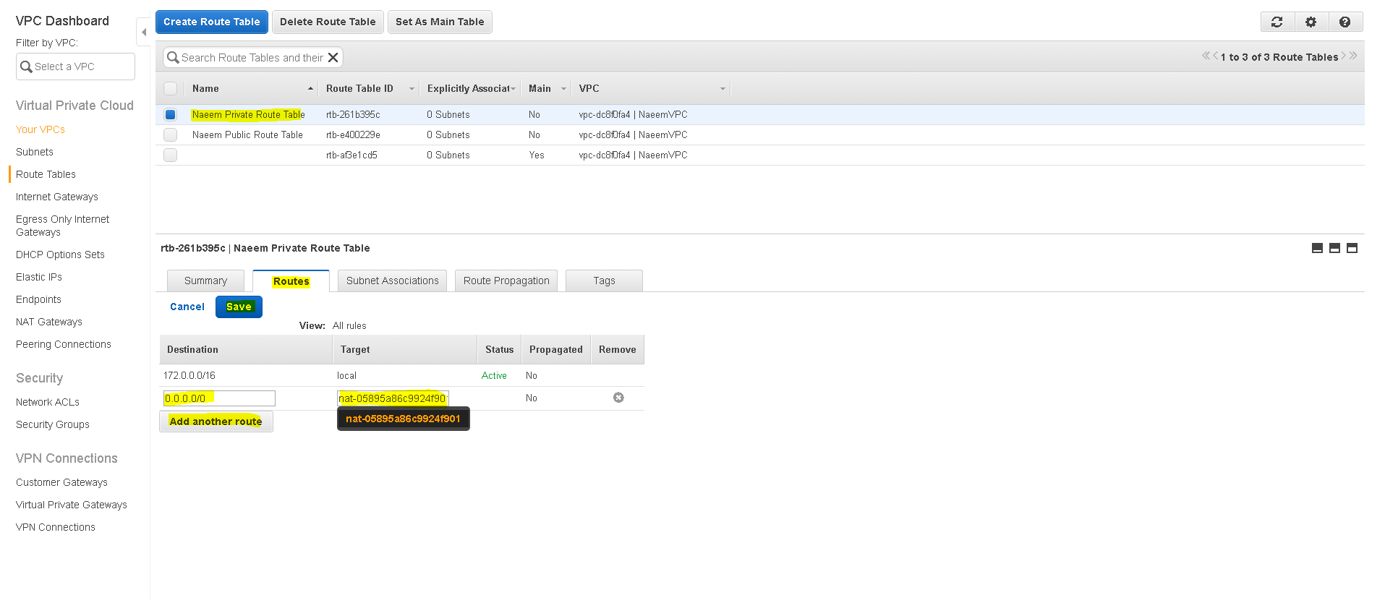Go to the last page of route tables
Viewport: 1385px width, 603px height.
point(1353,56)
